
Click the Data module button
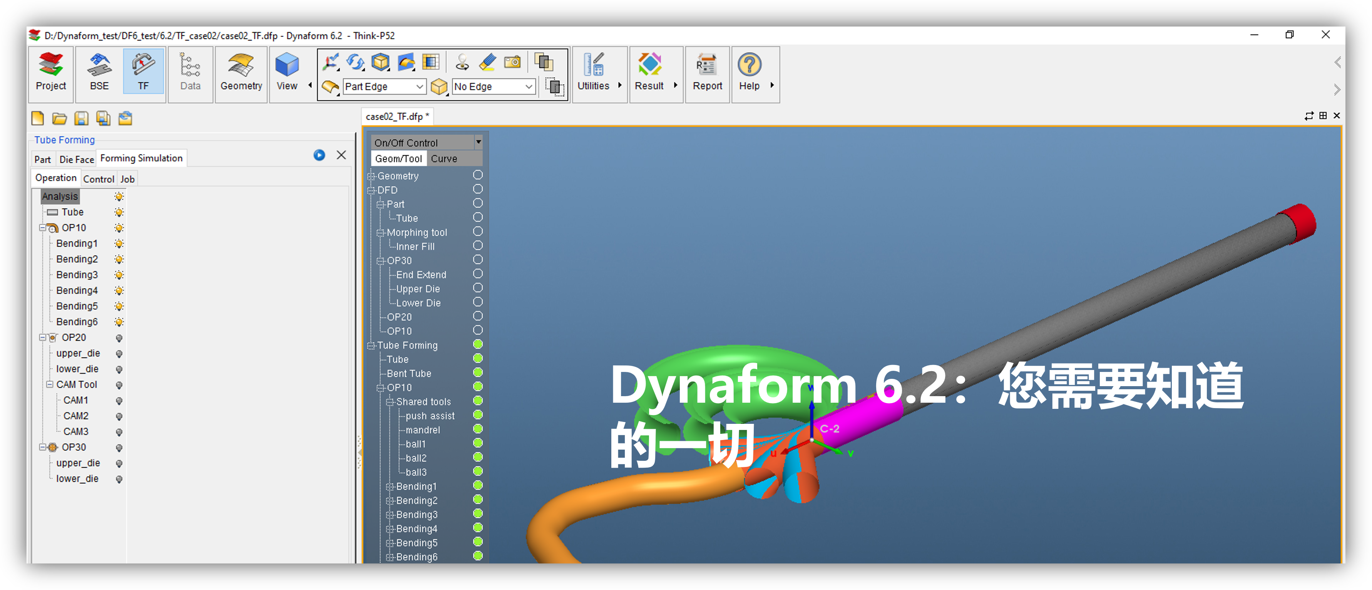190,74
